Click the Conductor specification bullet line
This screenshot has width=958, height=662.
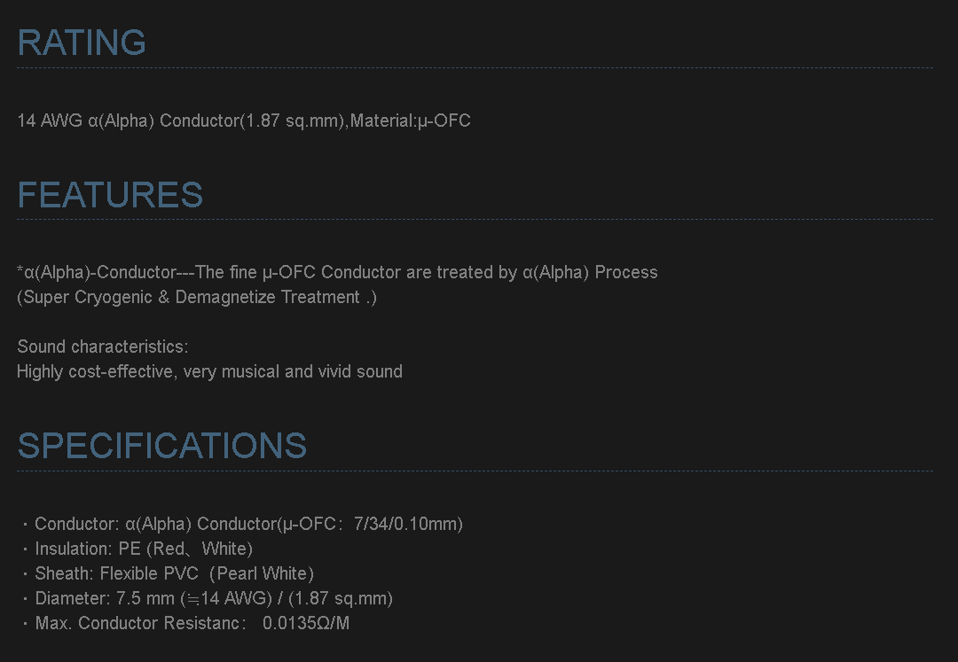pos(248,524)
